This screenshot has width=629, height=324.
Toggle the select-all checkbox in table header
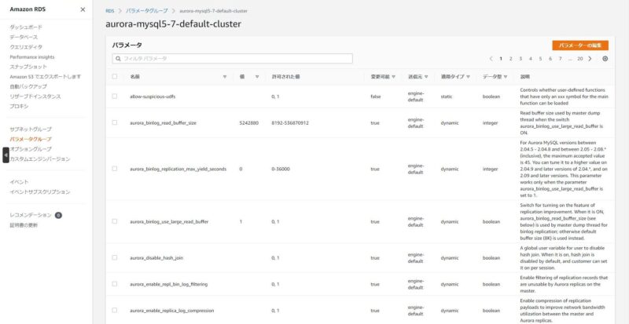tap(115, 77)
